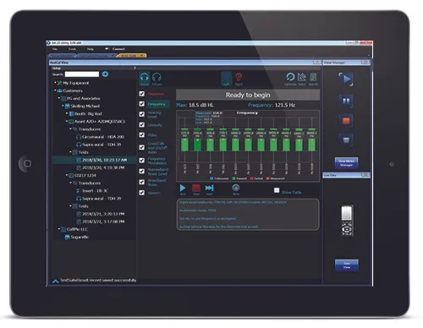Click the Next skip-forward button
Viewport: 423px width, 328px height.
(209, 188)
